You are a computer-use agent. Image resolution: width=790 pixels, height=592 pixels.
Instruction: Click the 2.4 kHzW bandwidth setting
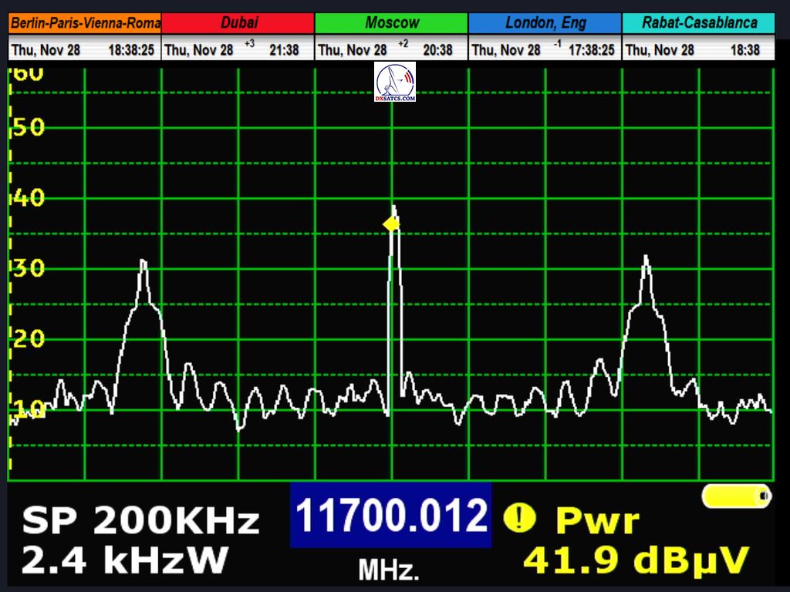pyautogui.click(x=123, y=559)
